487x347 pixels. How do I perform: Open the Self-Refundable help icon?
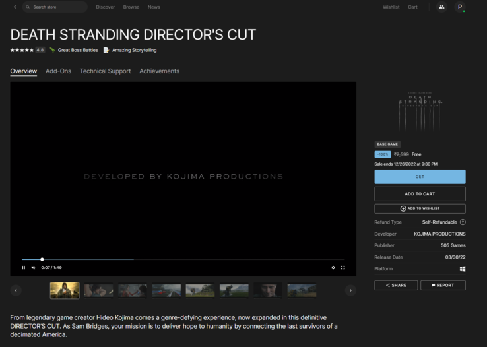pyautogui.click(x=463, y=222)
